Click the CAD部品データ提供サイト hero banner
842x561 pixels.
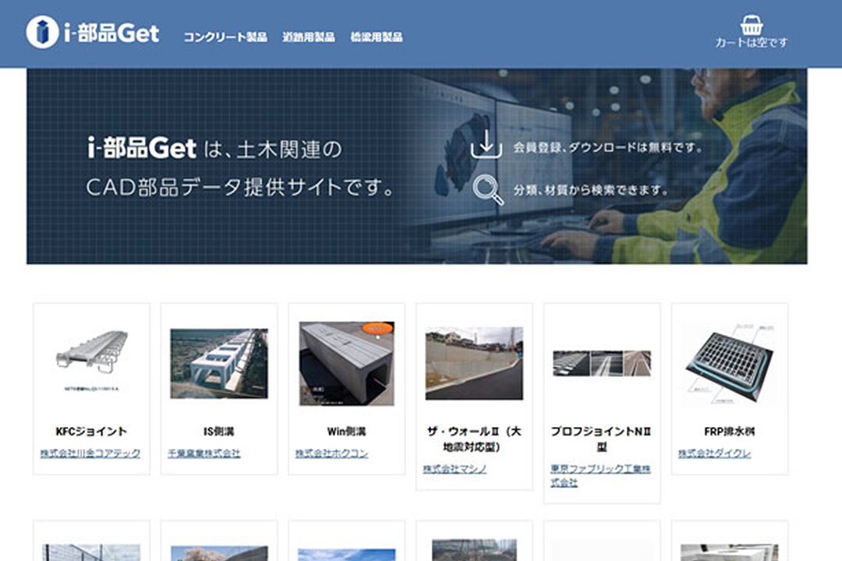point(416,166)
